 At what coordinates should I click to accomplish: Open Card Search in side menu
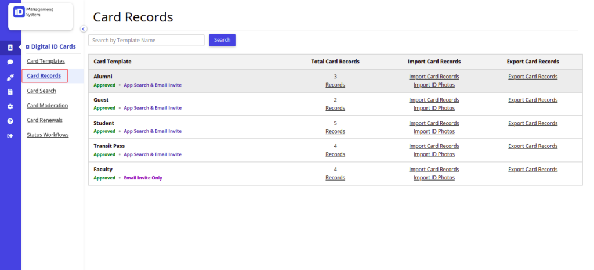41,91
